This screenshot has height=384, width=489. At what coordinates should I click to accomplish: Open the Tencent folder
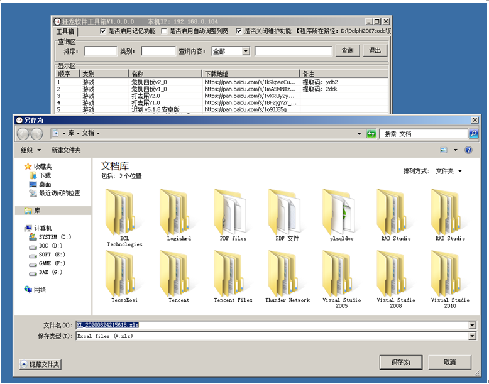coord(179,275)
